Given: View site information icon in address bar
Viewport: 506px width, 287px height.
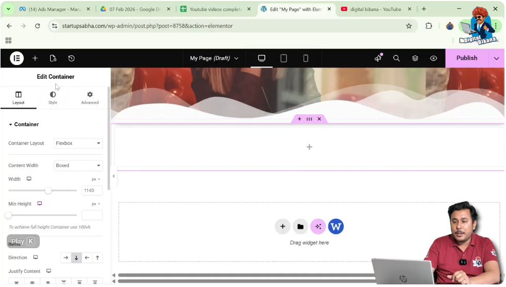Looking at the screenshot, I should pos(55,26).
